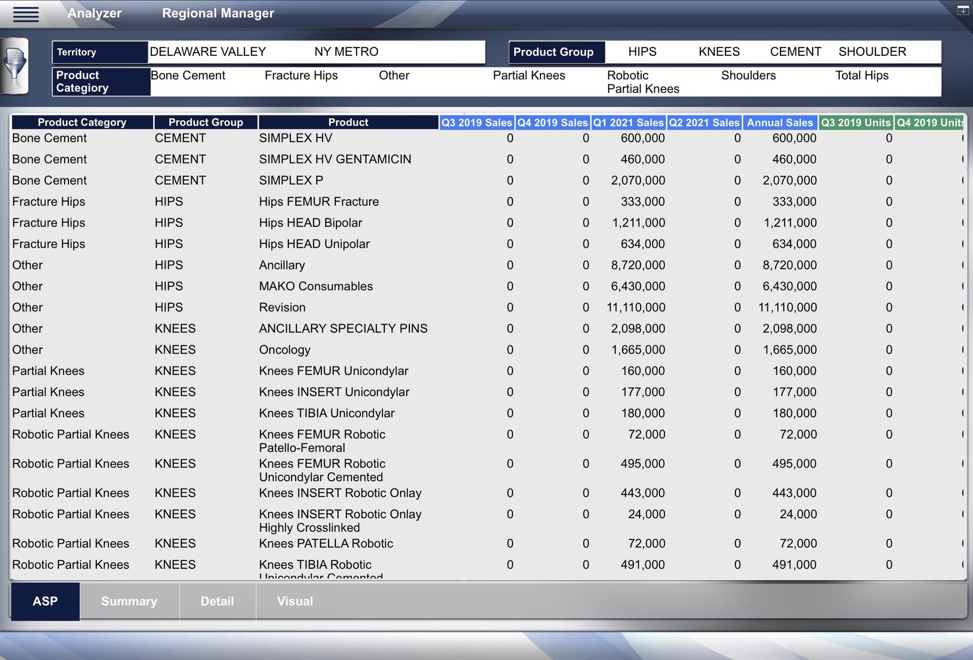Viewport: 973px width, 660px height.
Task: Sort by the Q1 2021 Sales header
Action: [x=628, y=122]
